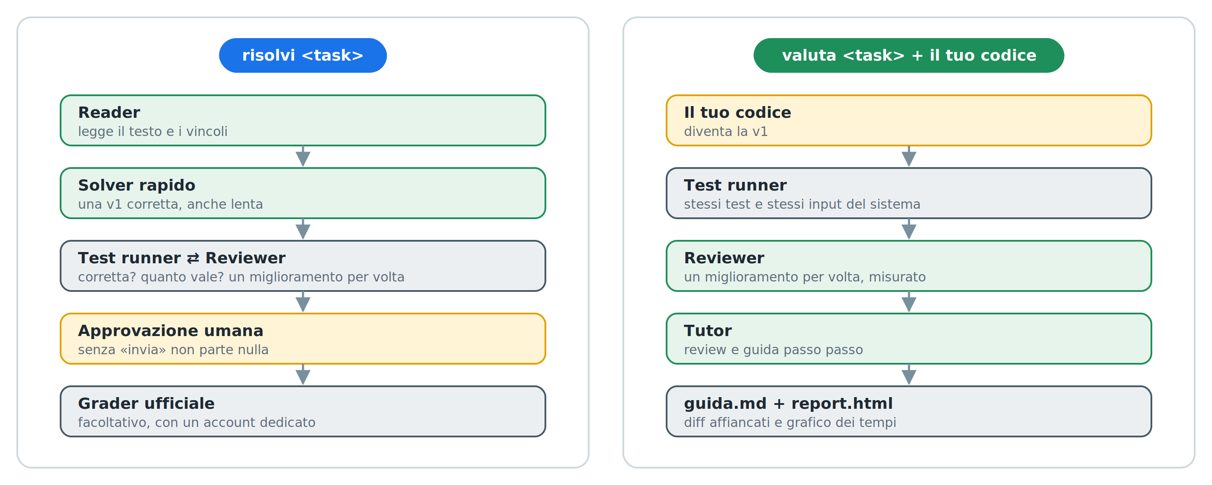Click the arrow pointing to guida.md + report.html
This screenshot has height=485, width=1212.
[909, 375]
